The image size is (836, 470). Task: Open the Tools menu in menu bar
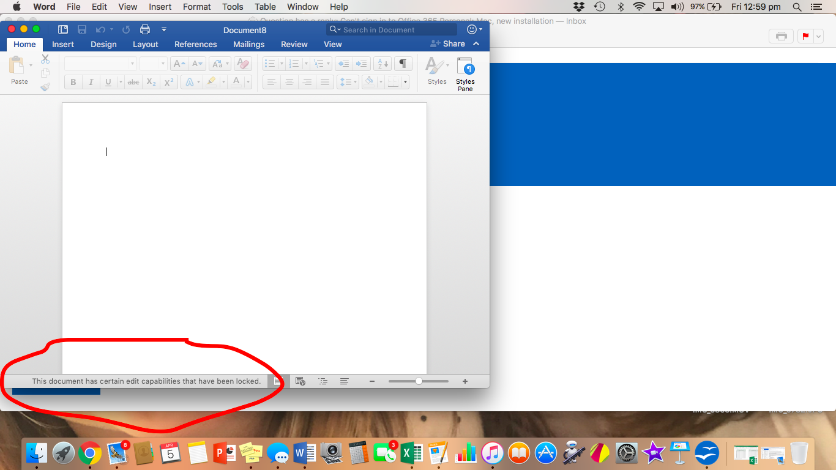click(x=233, y=7)
